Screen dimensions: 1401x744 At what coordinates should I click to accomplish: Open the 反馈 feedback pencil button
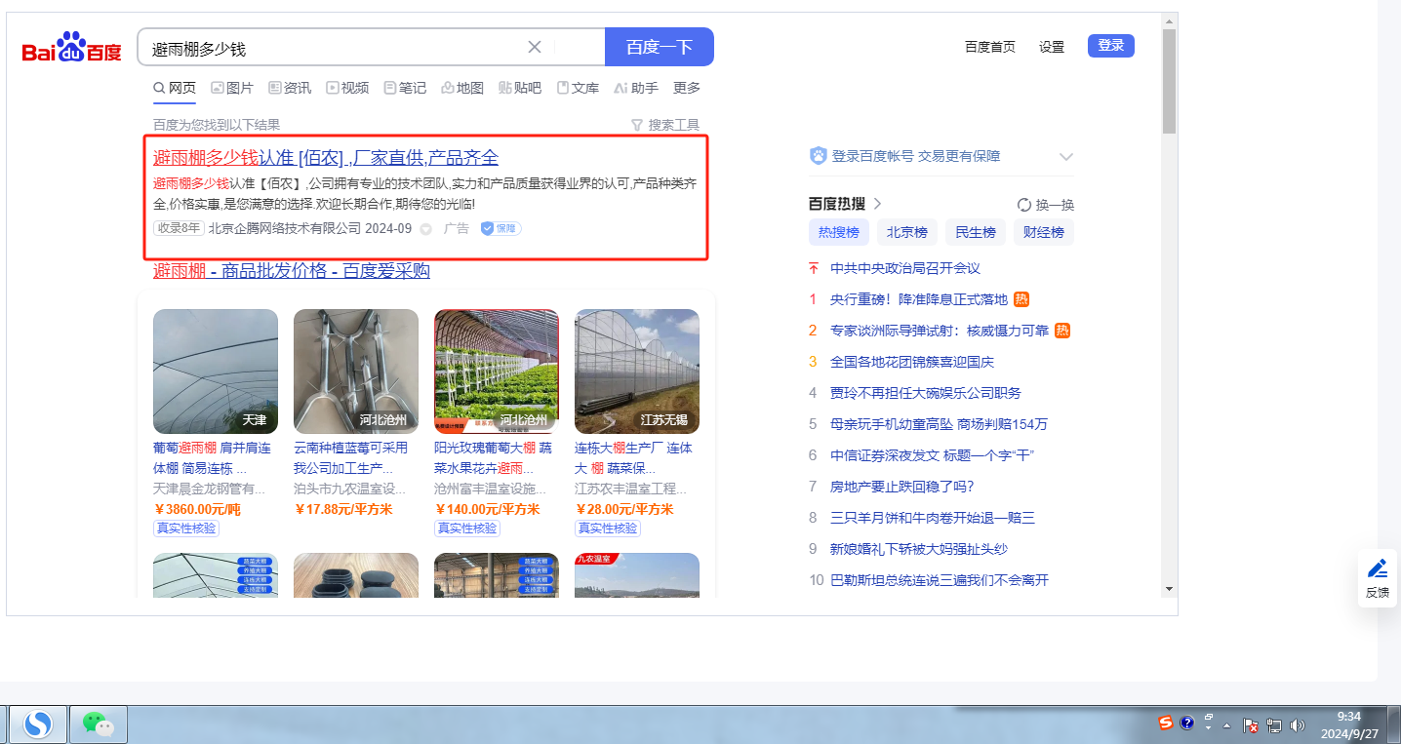[1378, 578]
